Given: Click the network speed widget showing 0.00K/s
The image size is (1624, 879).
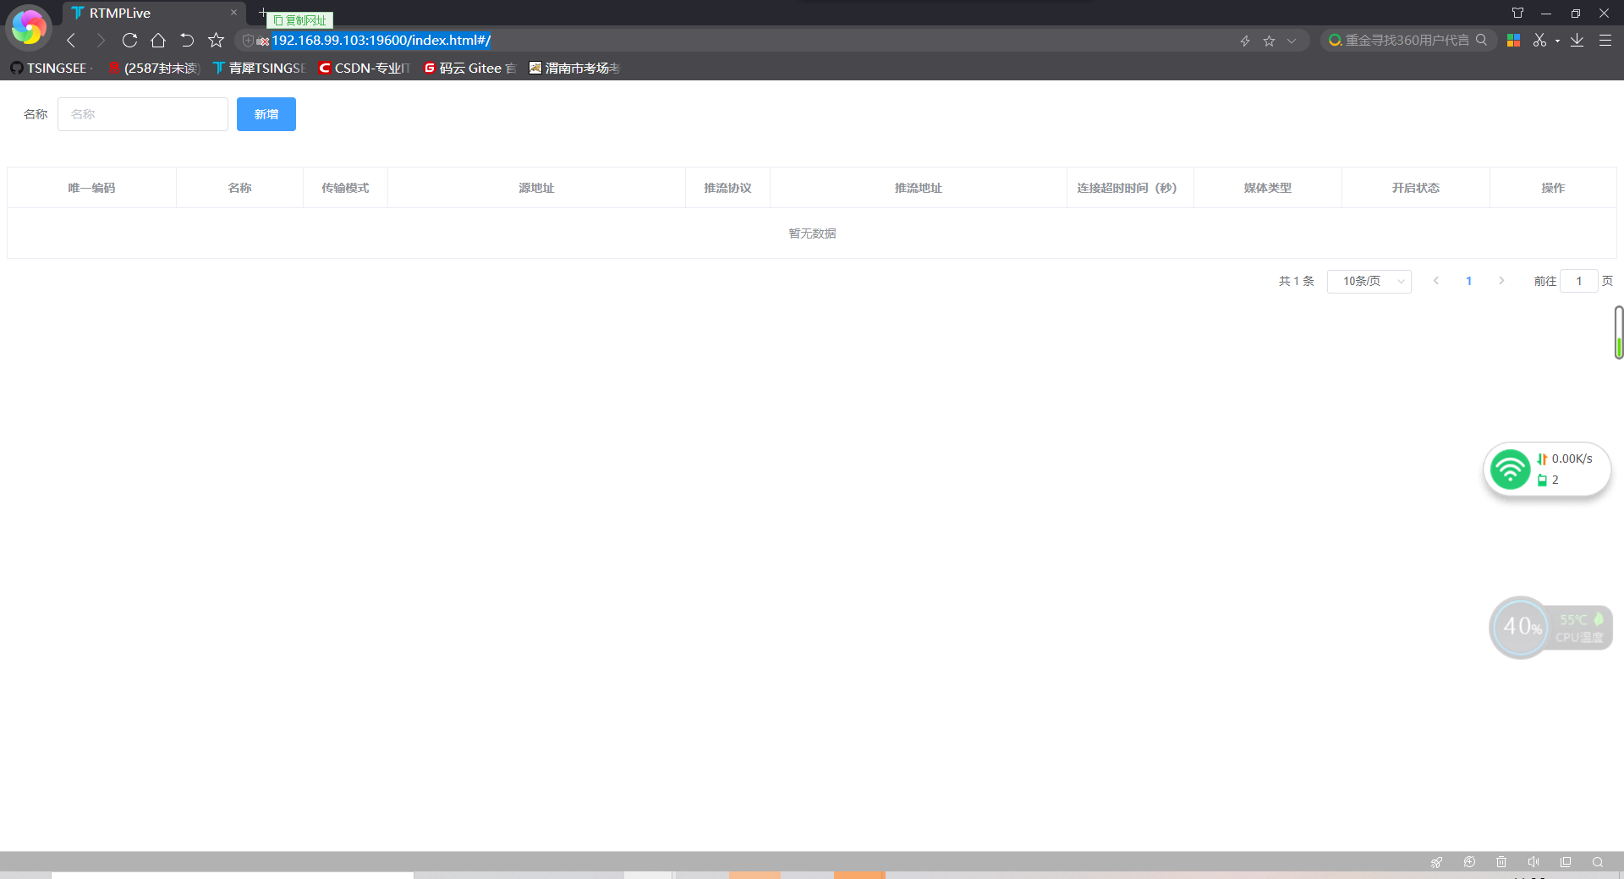Looking at the screenshot, I should coord(1548,470).
